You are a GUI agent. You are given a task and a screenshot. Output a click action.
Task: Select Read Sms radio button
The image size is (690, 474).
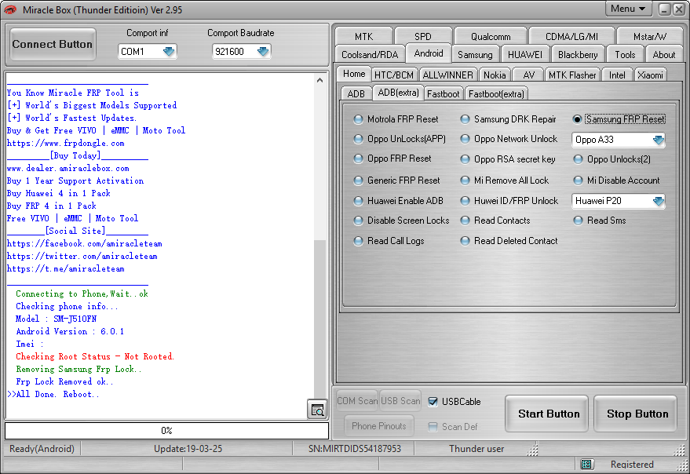click(600, 221)
